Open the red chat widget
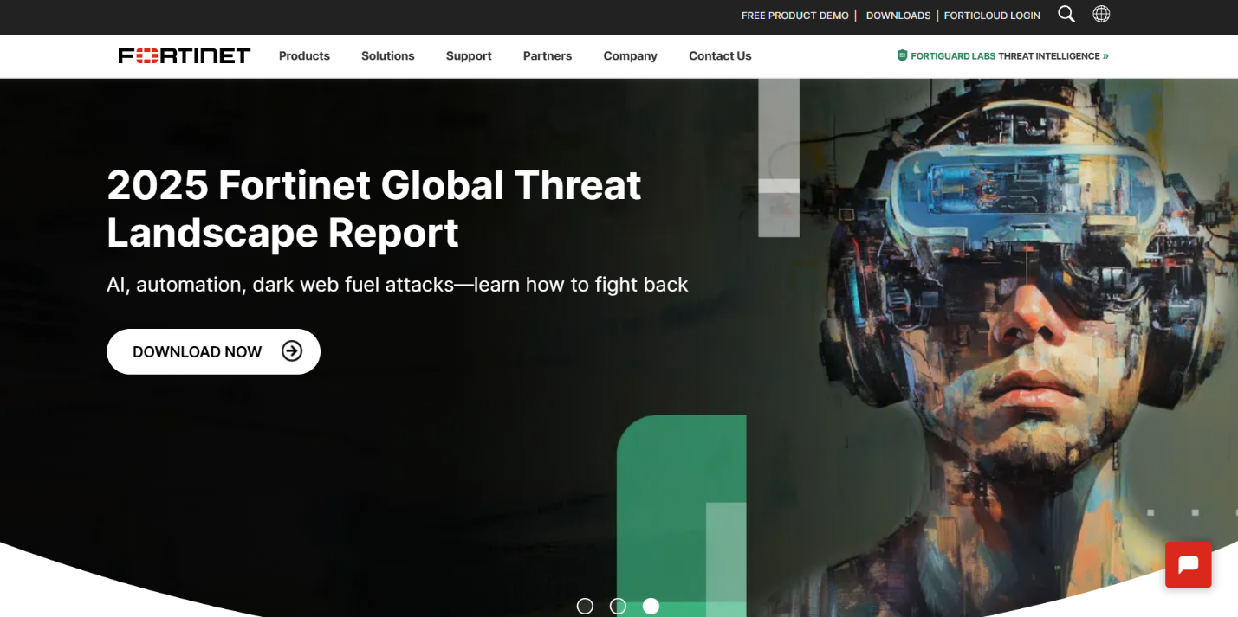Image resolution: width=1238 pixels, height=617 pixels. tap(1188, 565)
